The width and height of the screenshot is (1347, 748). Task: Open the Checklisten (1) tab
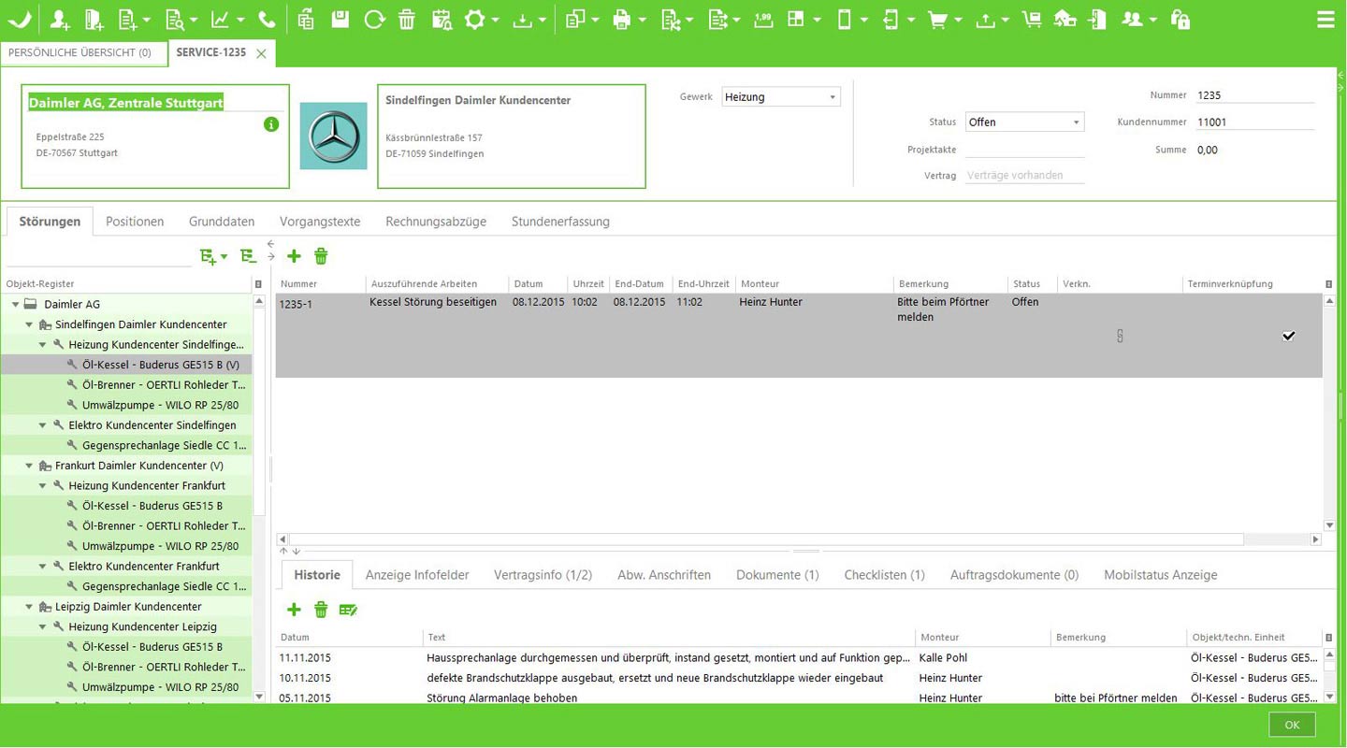[884, 575]
